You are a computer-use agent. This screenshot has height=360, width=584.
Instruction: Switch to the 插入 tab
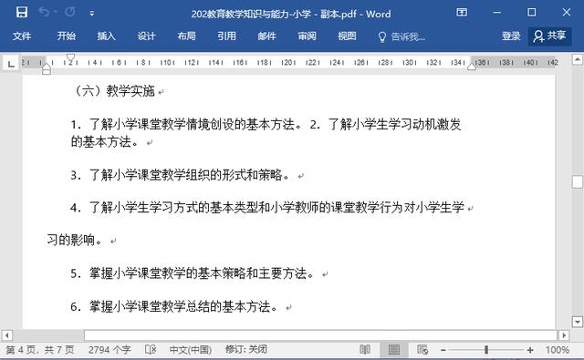(x=106, y=36)
